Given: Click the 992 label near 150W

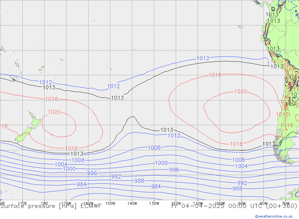Looking at the screenshot, I should point(116,177).
